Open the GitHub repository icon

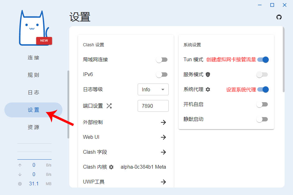tap(279, 17)
